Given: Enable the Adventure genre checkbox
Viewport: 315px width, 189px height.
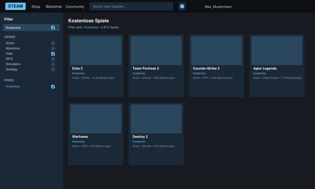Looking at the screenshot, I should click(x=53, y=49).
